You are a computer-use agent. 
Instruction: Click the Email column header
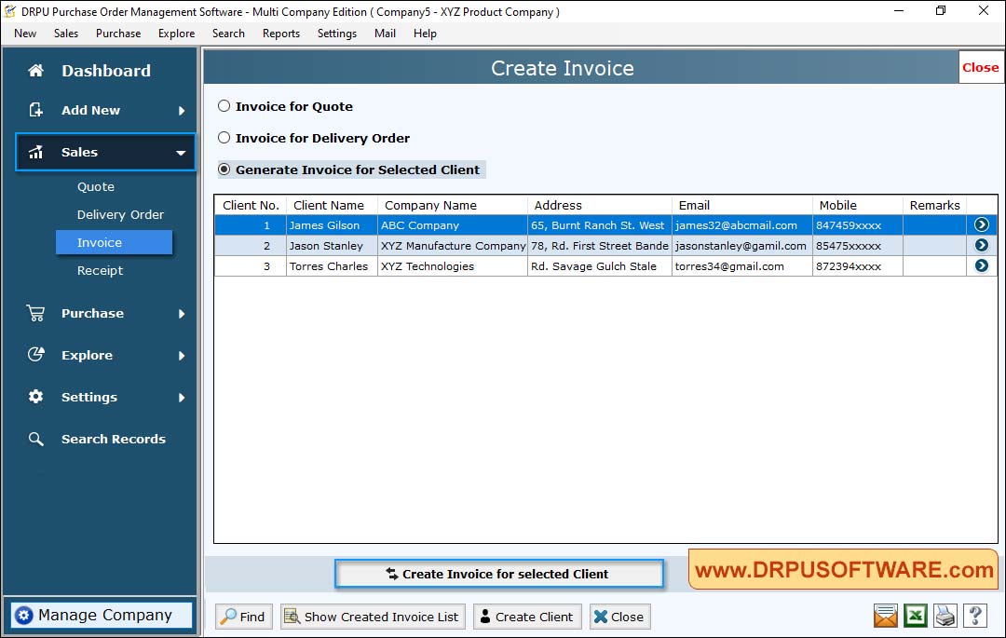(742, 205)
